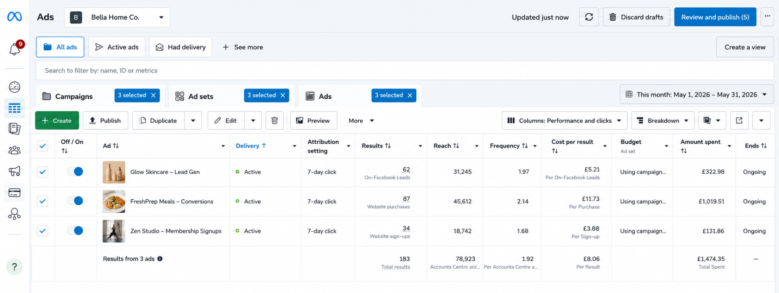Viewport: 779px width, 293px height.
Task: Open the Zen Studio ad thumbnail
Action: [114, 231]
